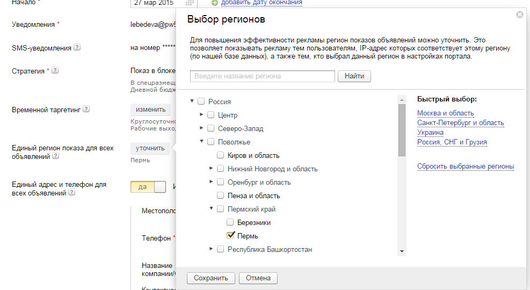
Task: Open help icon beside Стратегия
Action: tap(55, 70)
